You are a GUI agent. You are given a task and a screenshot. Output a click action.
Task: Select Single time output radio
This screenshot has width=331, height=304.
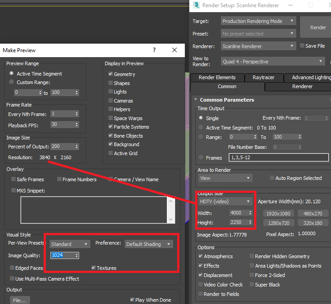(x=201, y=118)
